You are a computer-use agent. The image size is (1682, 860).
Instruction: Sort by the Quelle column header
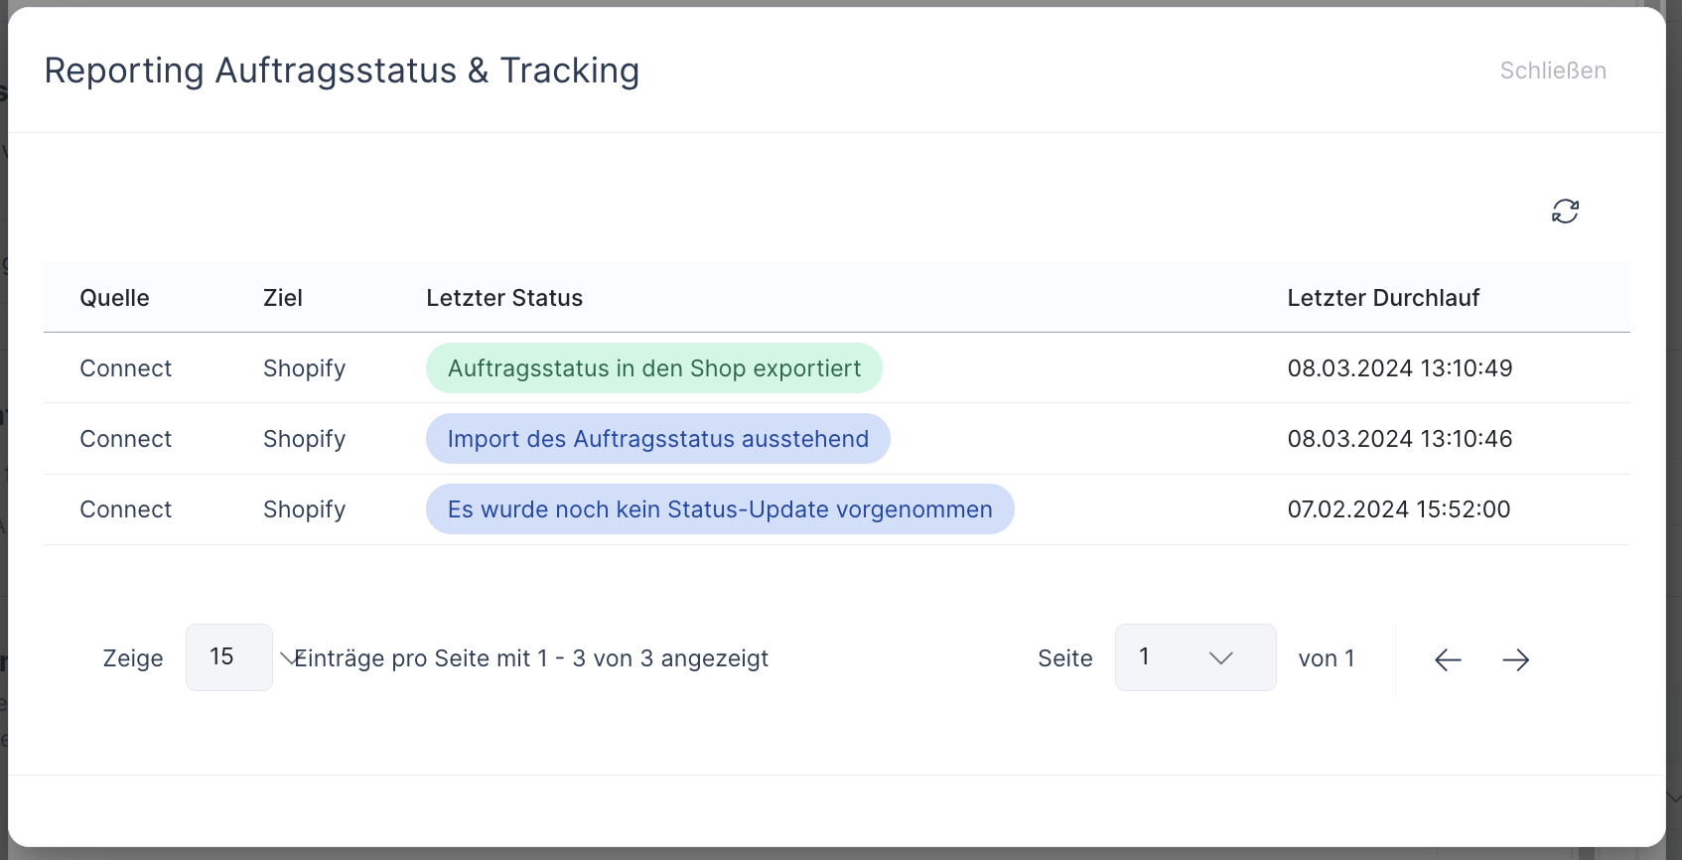(x=114, y=298)
